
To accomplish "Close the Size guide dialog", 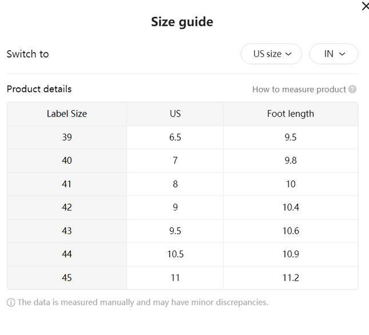I will (x=365, y=6).
